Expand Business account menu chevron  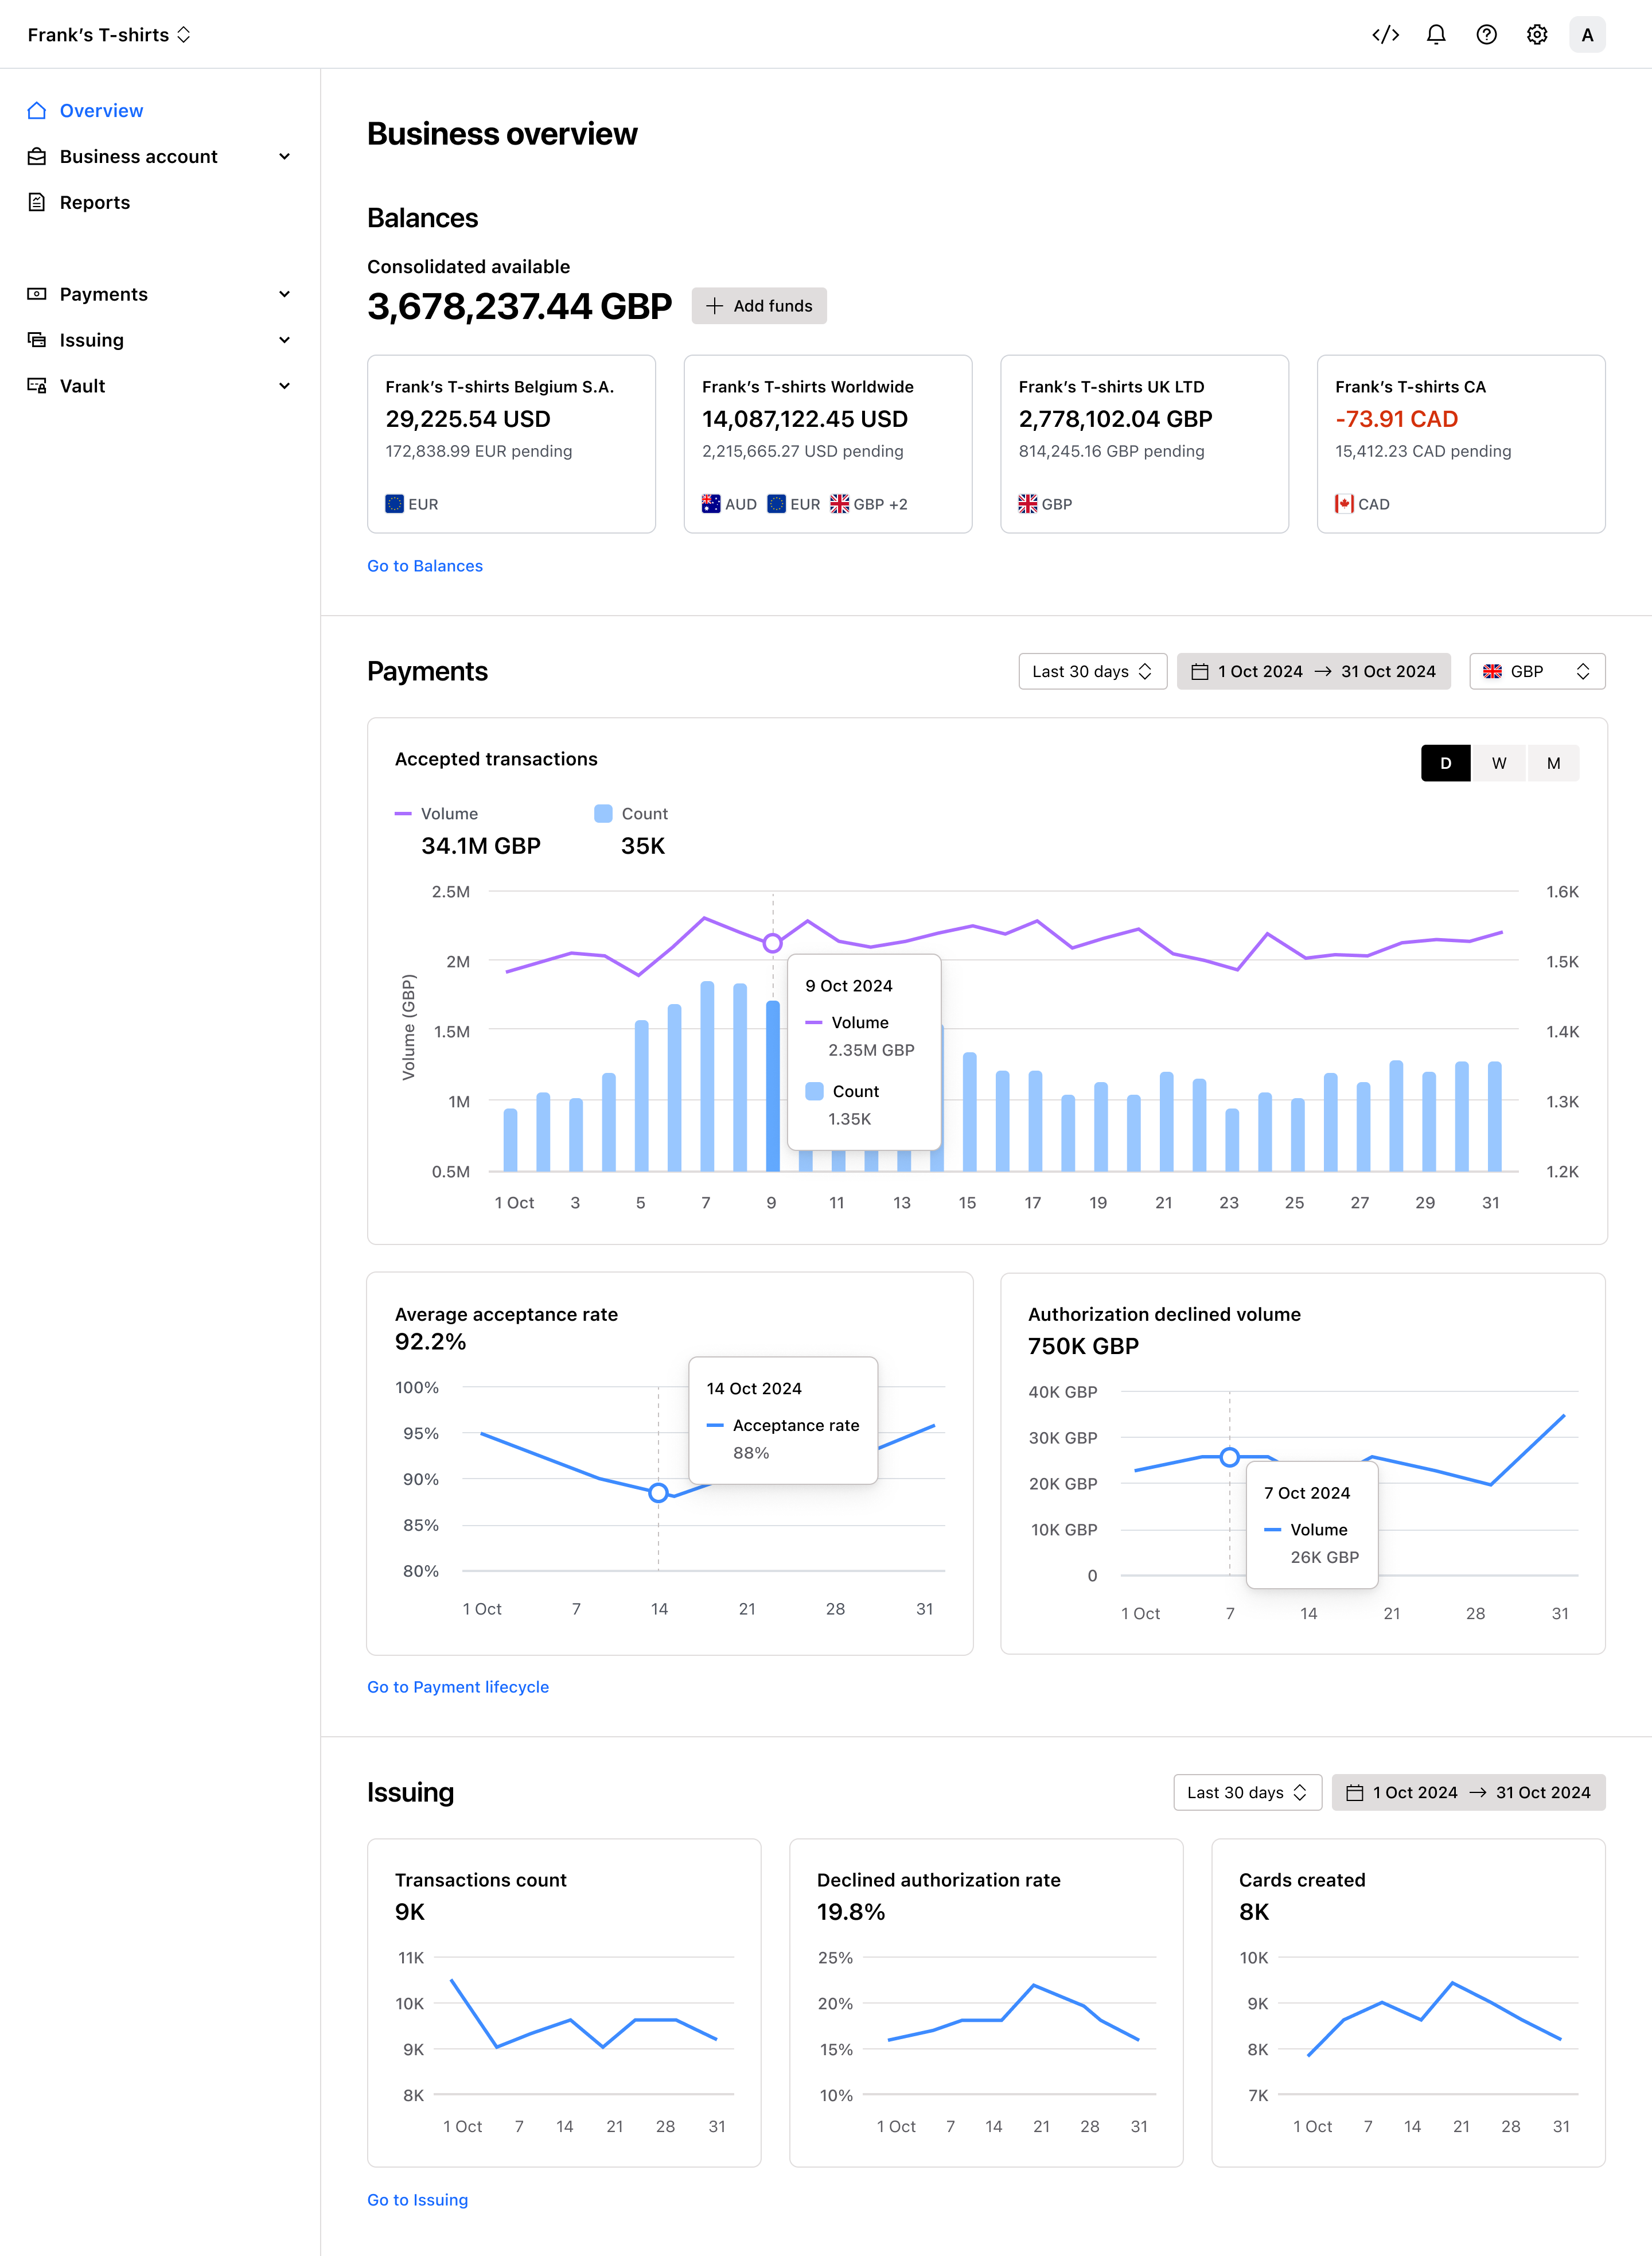285,157
